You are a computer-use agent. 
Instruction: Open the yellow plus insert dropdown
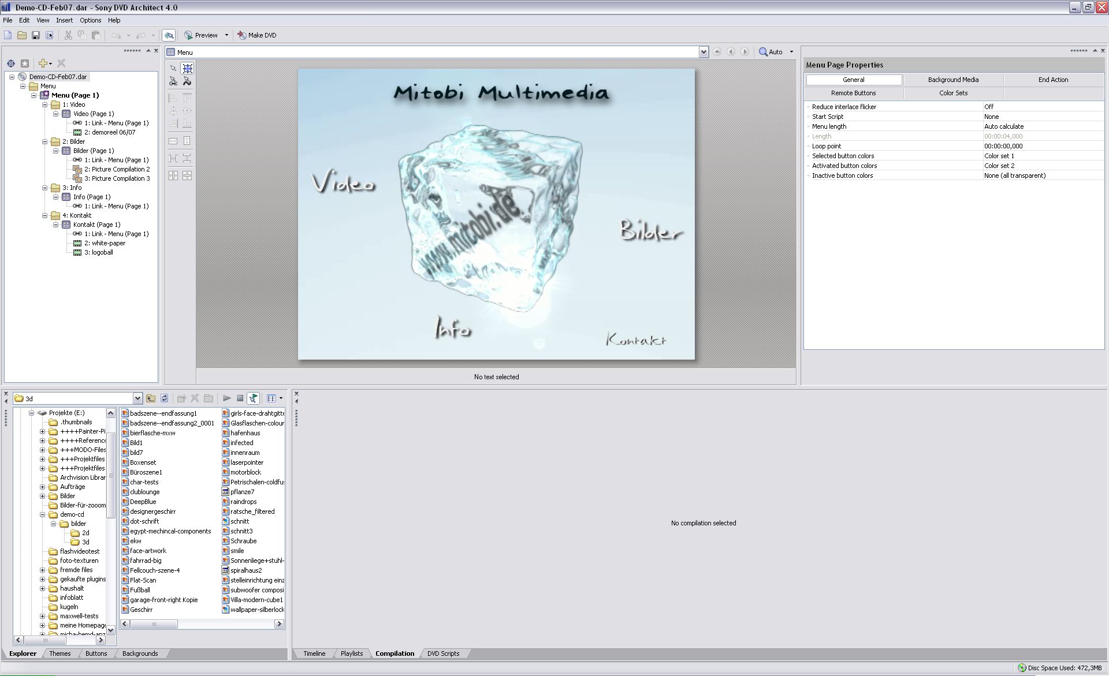[x=45, y=64]
